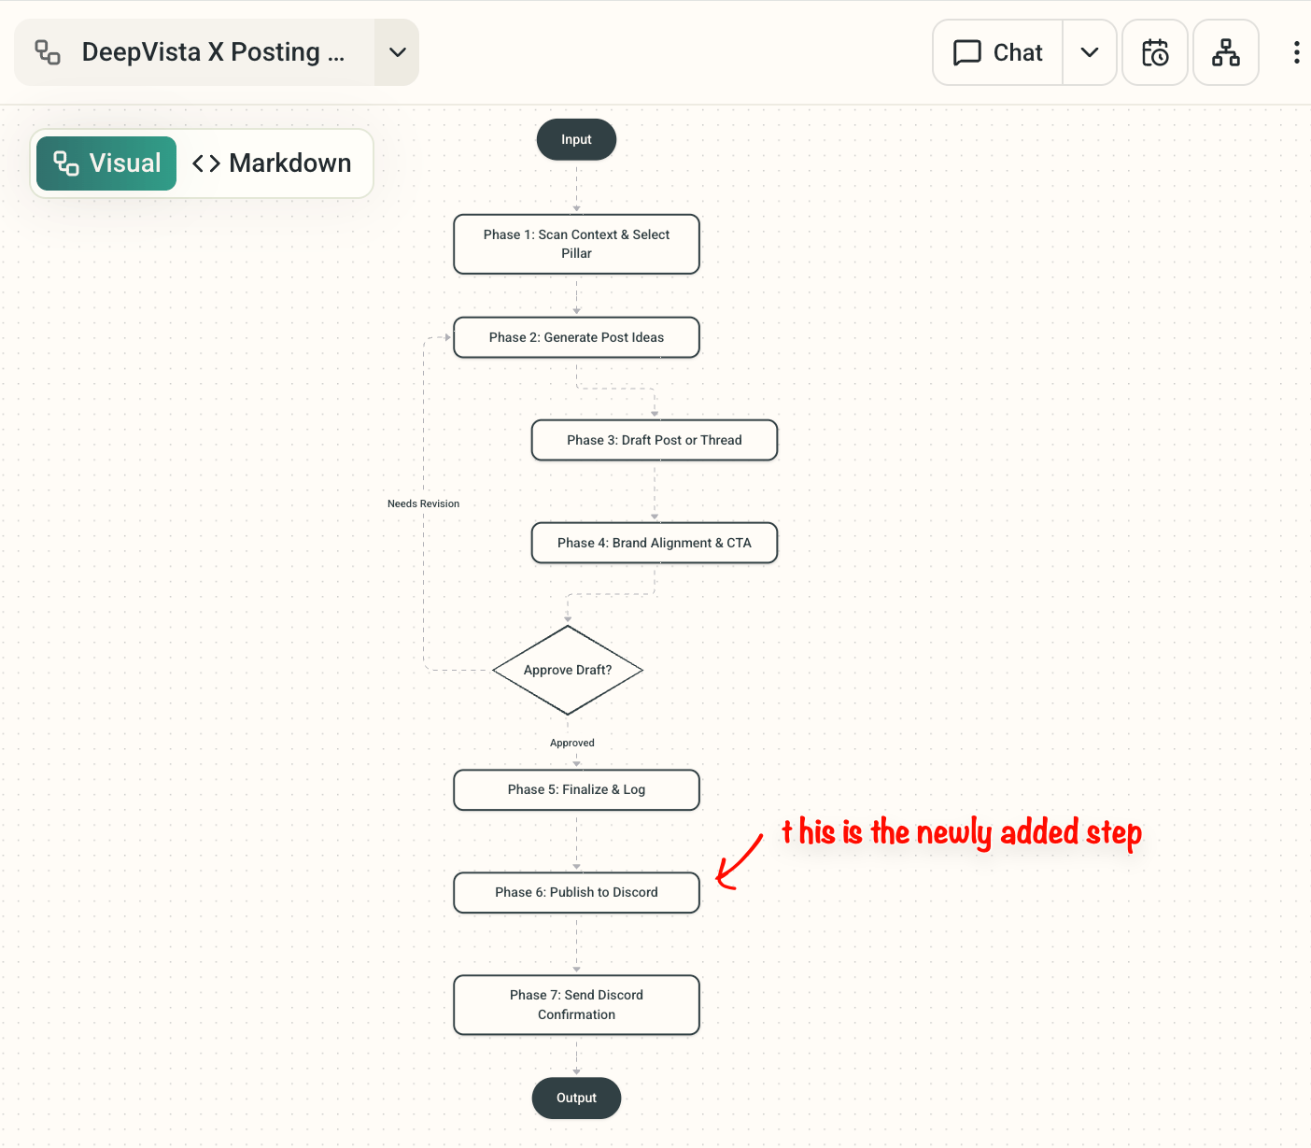Select Phase 7: Send Discord Confirmation node
This screenshot has width=1311, height=1148.
pos(576,1005)
